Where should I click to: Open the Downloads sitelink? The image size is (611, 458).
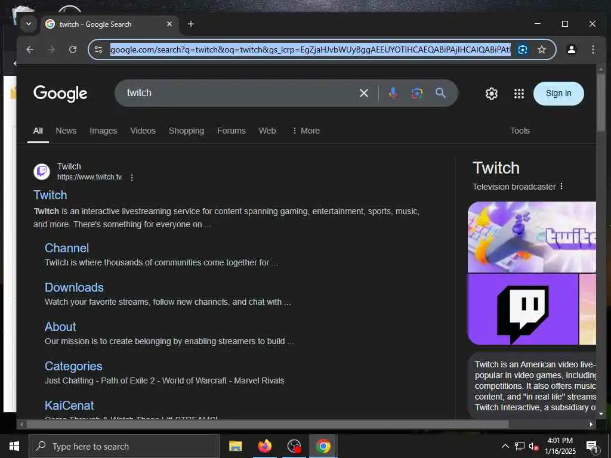(x=74, y=287)
